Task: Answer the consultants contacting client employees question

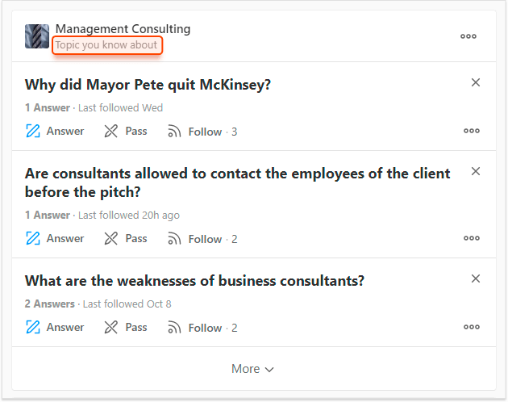Action: point(55,238)
